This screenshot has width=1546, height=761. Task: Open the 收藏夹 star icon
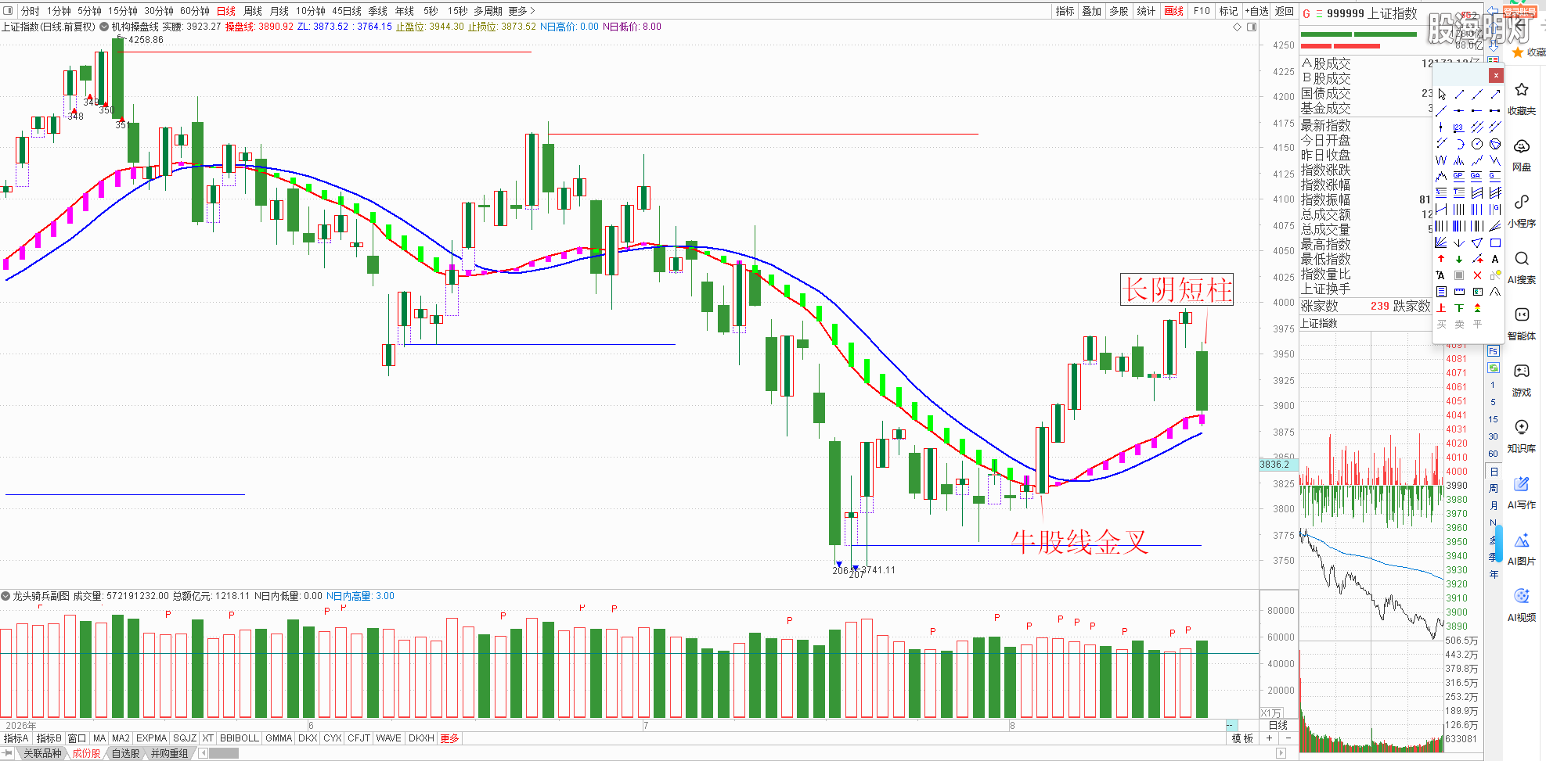1522,97
